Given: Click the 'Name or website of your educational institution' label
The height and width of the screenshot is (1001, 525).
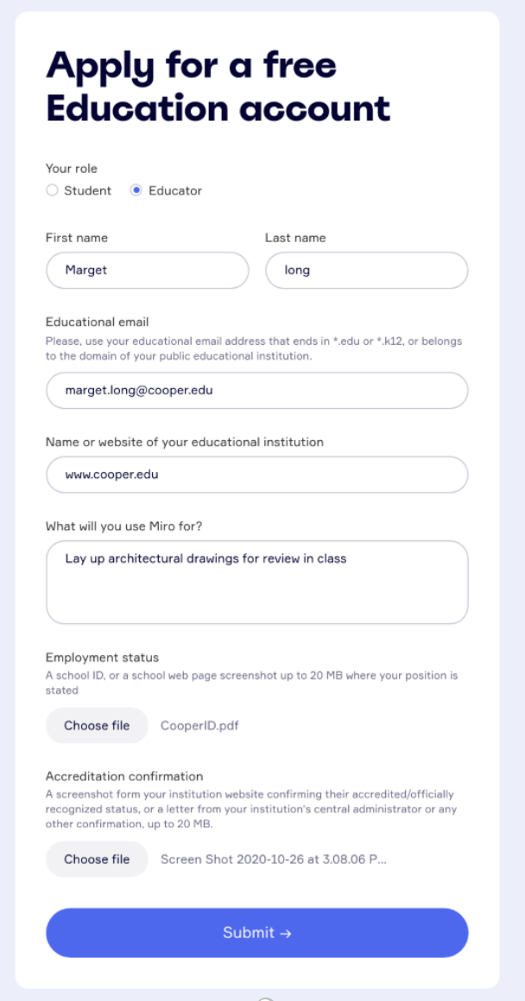Looking at the screenshot, I should click(185, 442).
